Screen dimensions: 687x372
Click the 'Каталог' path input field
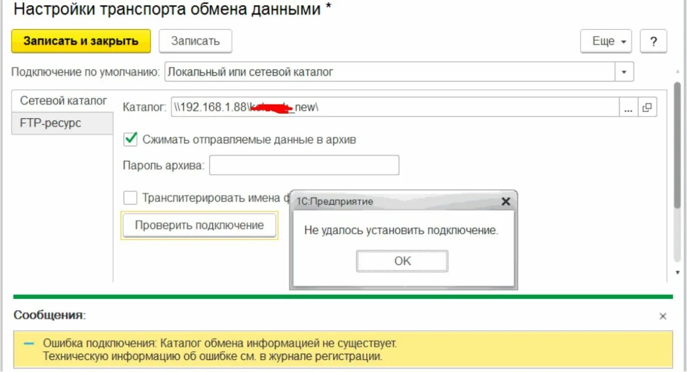point(395,107)
